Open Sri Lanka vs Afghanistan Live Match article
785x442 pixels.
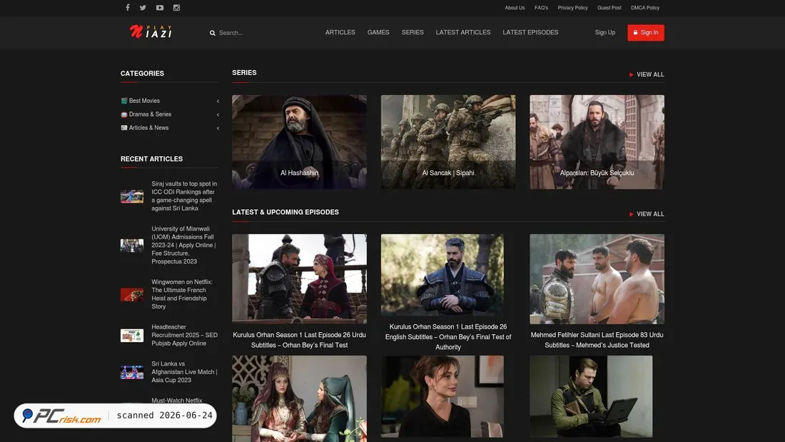(184, 372)
